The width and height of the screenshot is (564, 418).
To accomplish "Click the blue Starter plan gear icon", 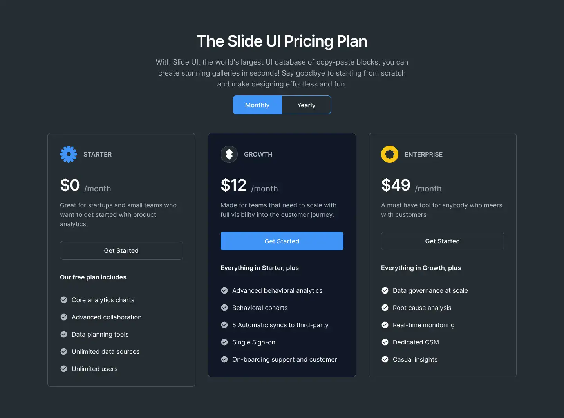I will [69, 154].
